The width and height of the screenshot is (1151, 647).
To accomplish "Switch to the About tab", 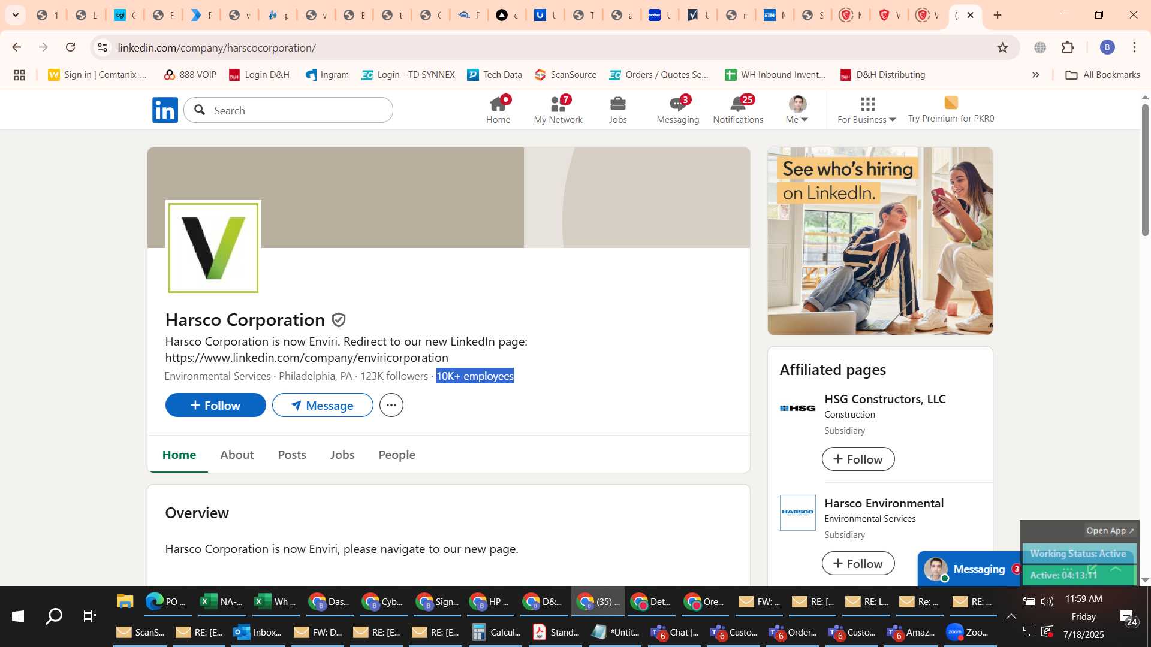I will pyautogui.click(x=237, y=455).
